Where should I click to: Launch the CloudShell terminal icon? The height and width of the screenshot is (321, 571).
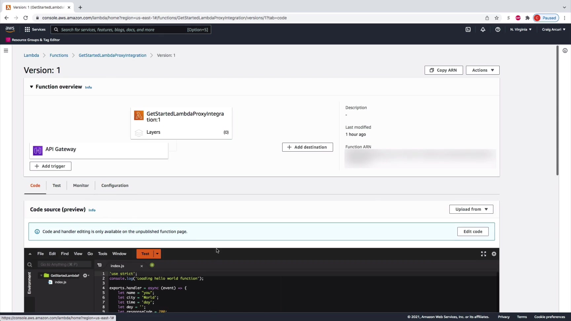click(x=468, y=29)
